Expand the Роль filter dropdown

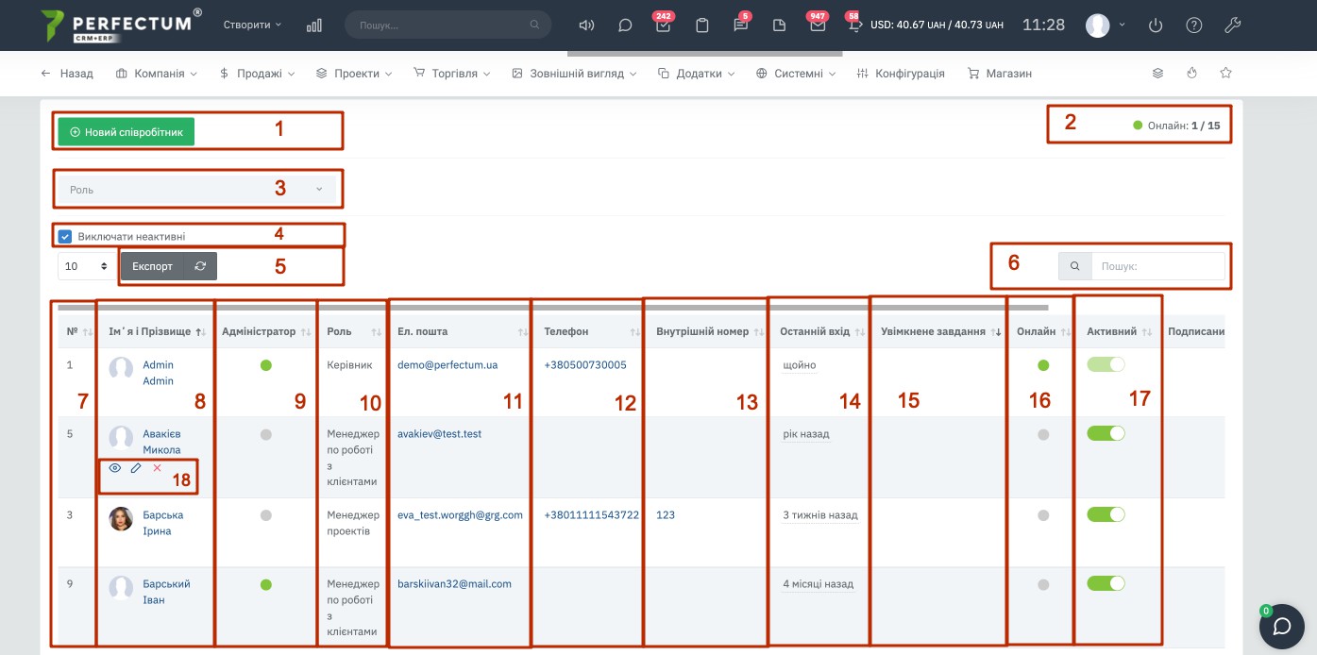197,190
